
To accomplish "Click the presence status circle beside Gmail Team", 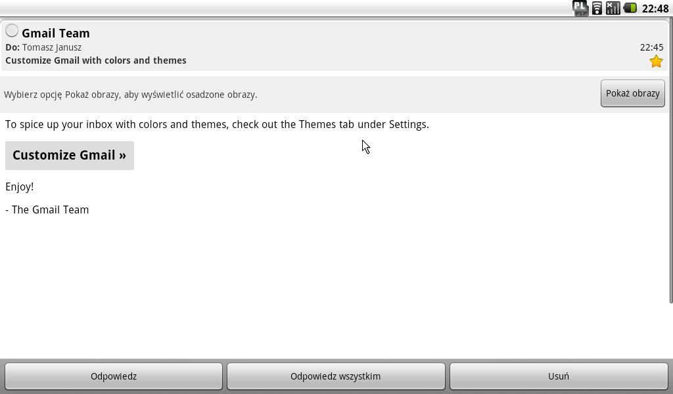I will [x=12, y=30].
